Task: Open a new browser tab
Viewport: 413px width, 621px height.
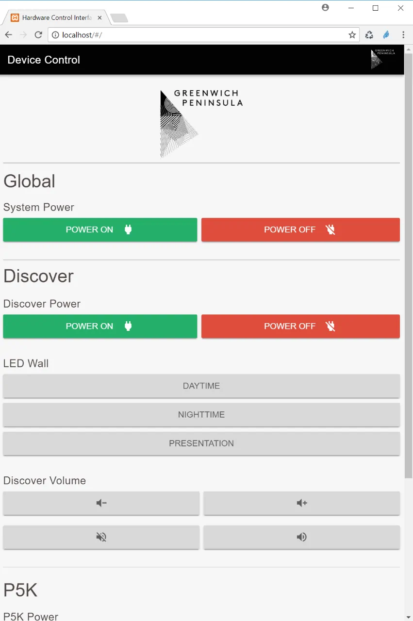Action: click(x=119, y=18)
